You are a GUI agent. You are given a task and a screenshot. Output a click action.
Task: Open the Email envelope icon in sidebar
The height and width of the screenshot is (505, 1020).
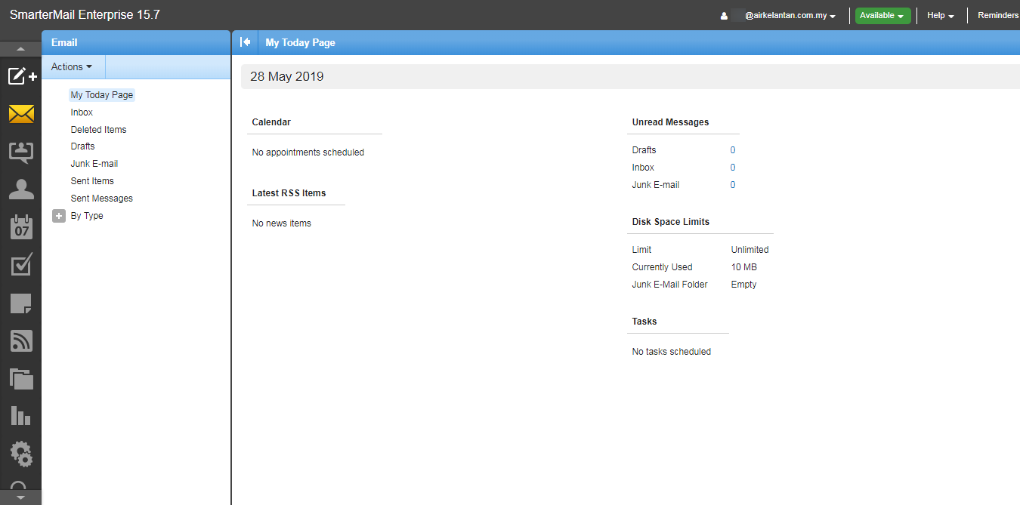(x=21, y=114)
